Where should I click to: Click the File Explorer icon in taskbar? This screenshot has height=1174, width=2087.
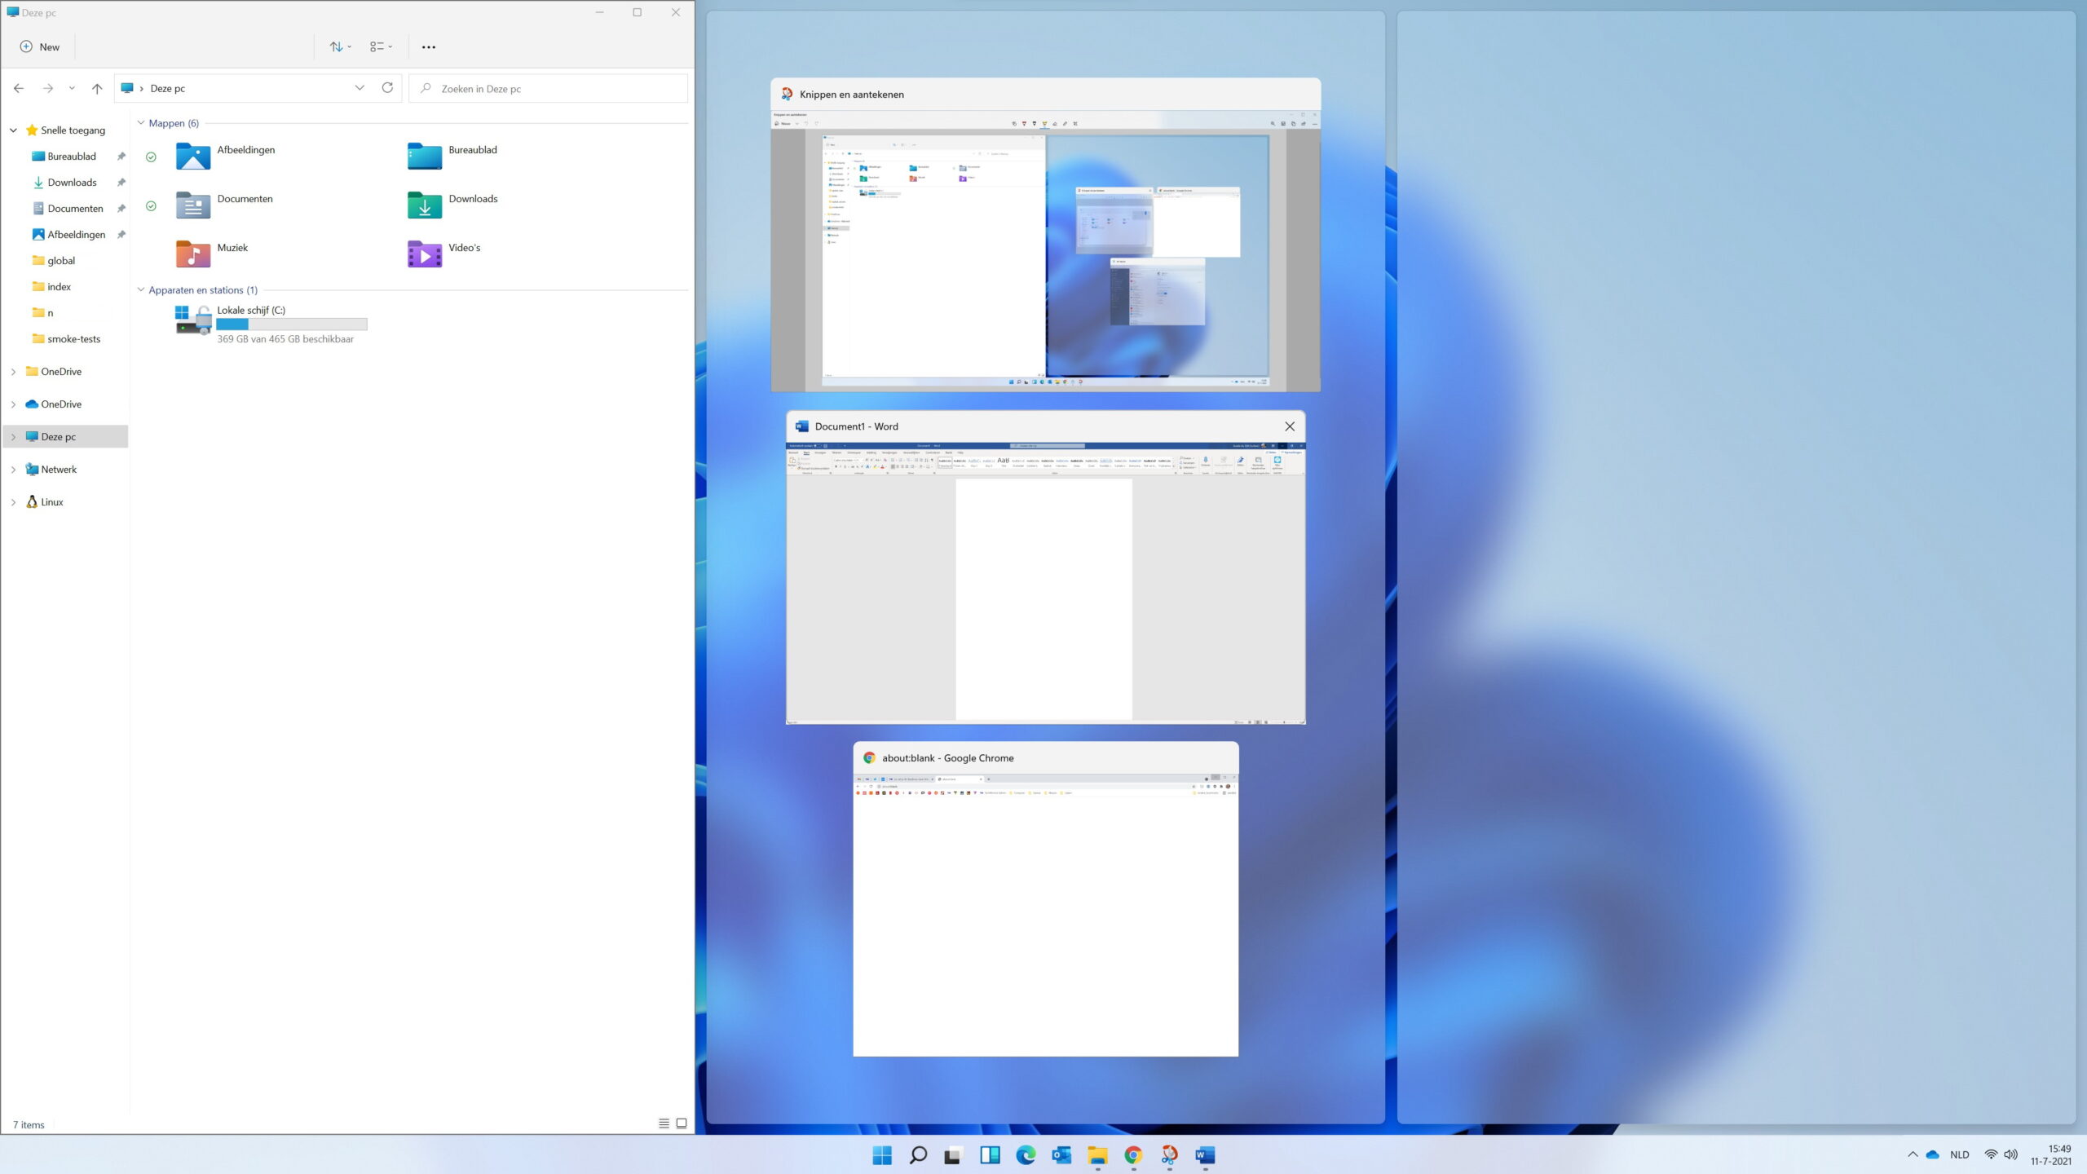click(1096, 1155)
